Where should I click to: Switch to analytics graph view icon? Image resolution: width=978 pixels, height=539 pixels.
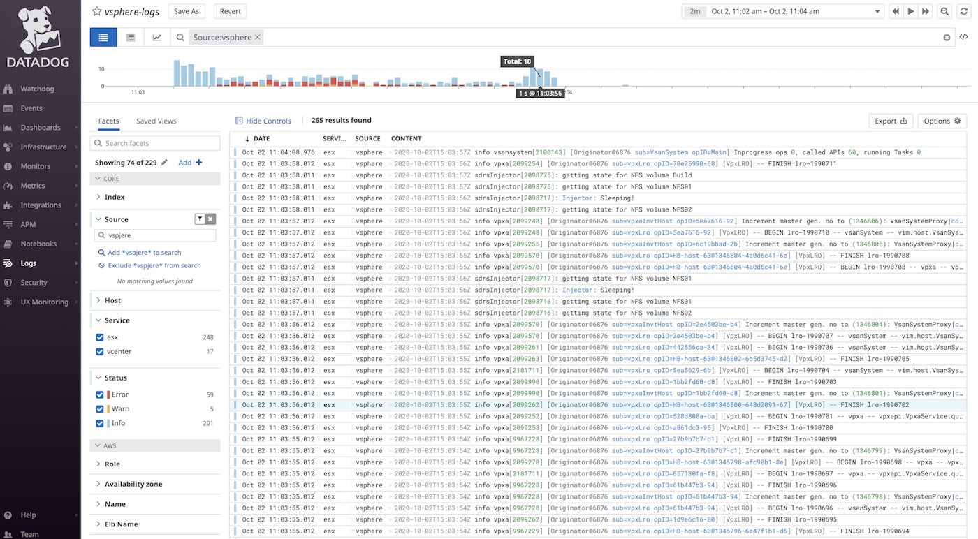157,38
